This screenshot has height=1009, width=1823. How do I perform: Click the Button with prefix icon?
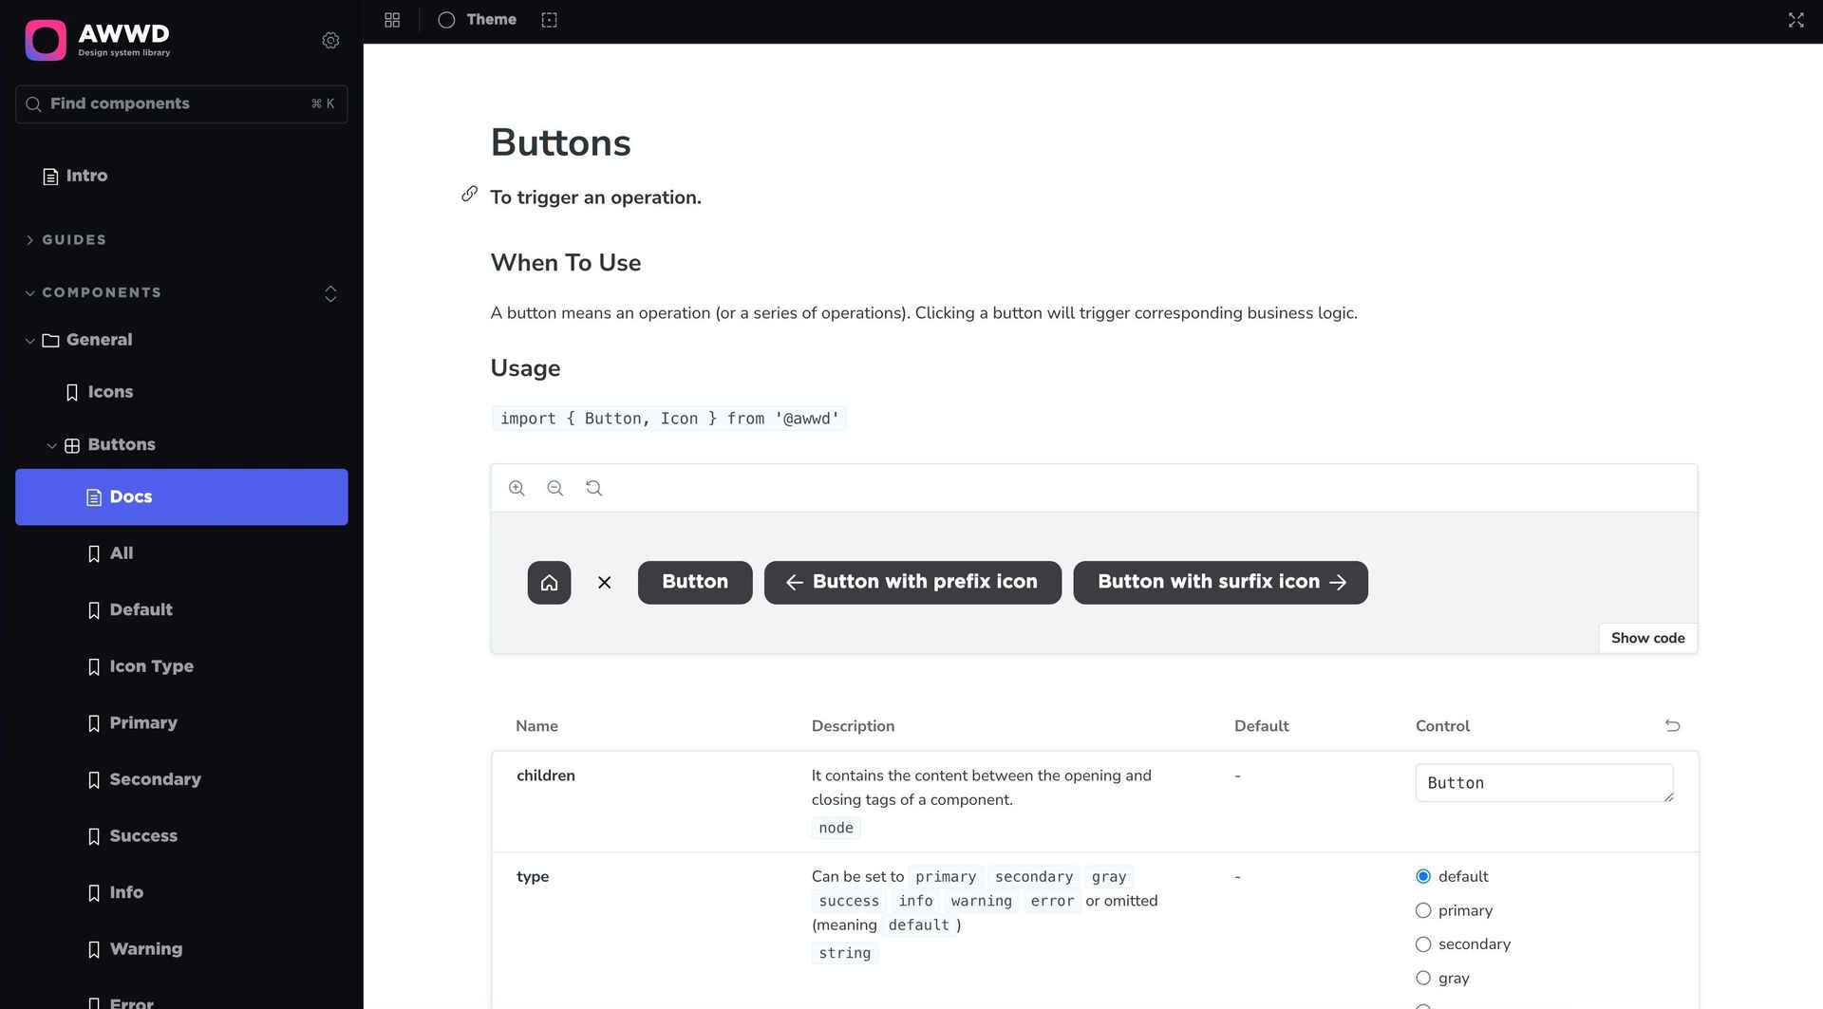(x=912, y=582)
